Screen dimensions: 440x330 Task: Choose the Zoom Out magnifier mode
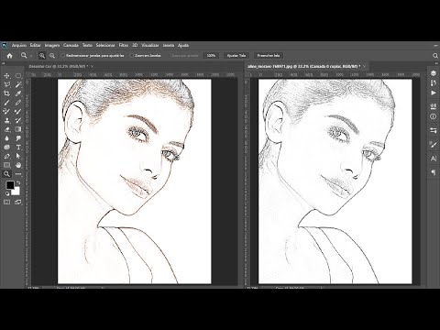click(x=52, y=56)
